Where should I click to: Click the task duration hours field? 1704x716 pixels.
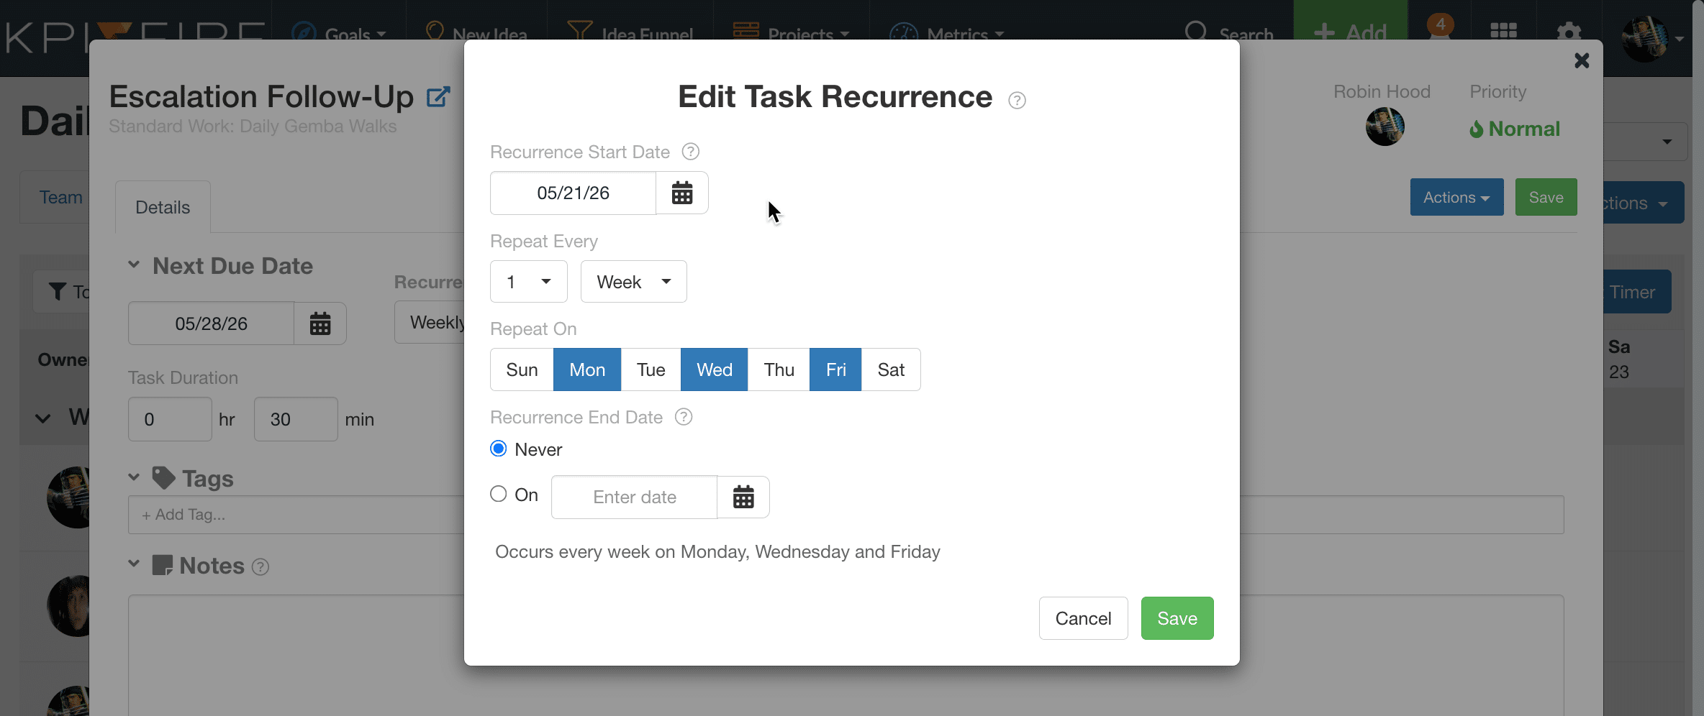tap(170, 419)
